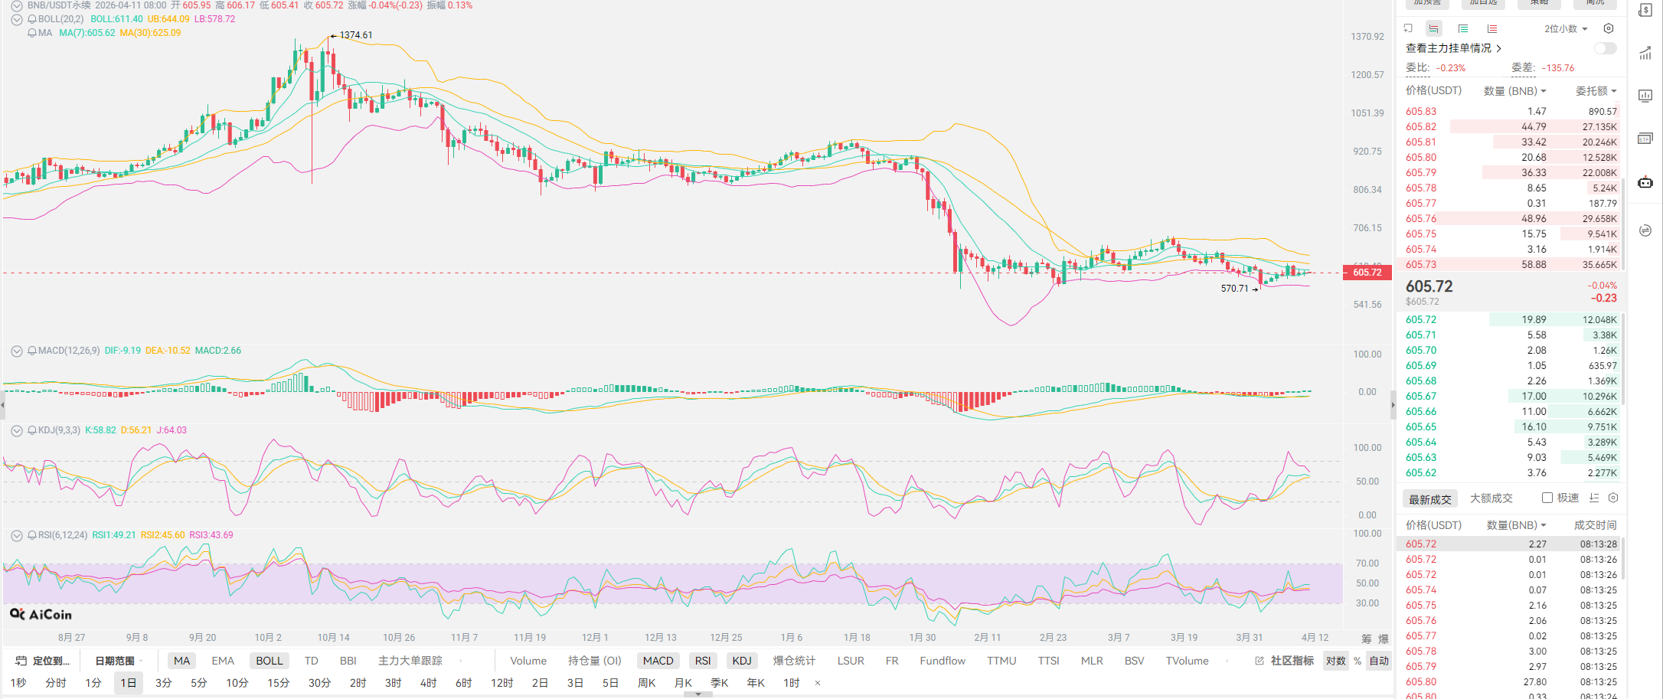Image resolution: width=1663 pixels, height=699 pixels.
Task: Select the 4时 timeframe
Action: click(428, 683)
